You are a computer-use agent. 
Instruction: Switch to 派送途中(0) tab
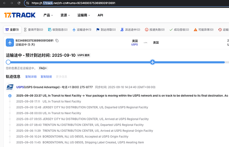pyautogui.click(x=130, y=30)
